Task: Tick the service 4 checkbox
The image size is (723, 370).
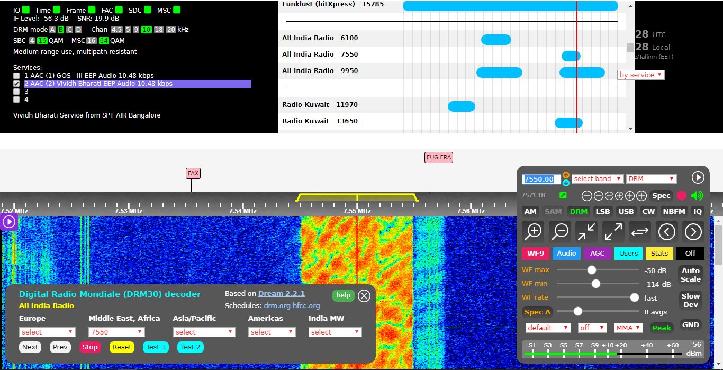Action: [16, 100]
